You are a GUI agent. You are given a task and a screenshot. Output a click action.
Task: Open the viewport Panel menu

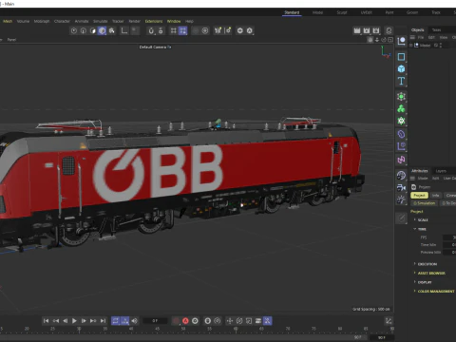pos(11,40)
